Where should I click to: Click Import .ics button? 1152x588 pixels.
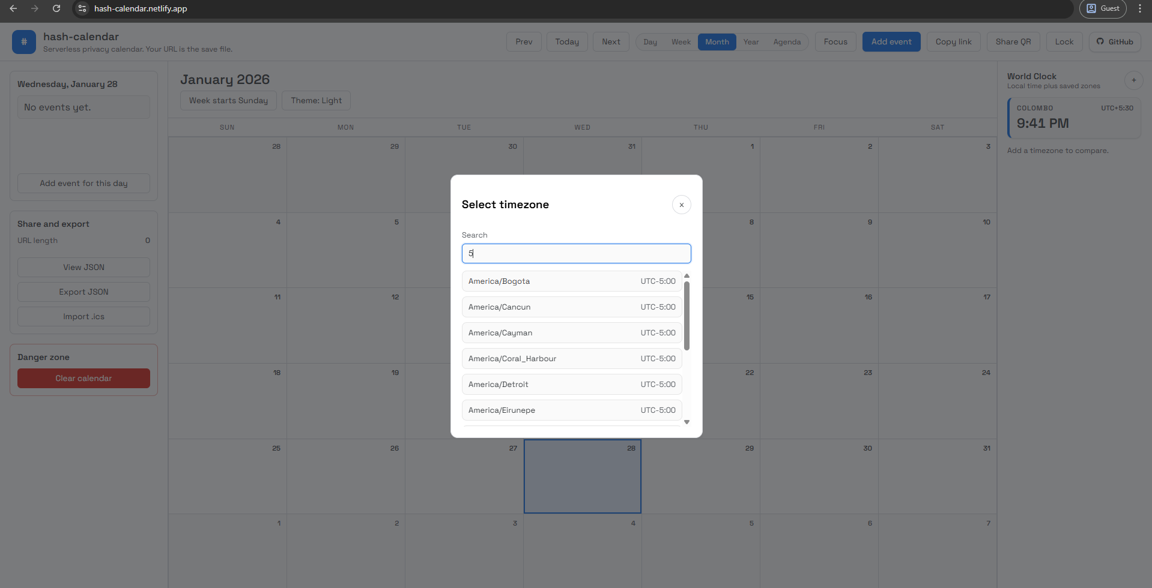click(83, 317)
